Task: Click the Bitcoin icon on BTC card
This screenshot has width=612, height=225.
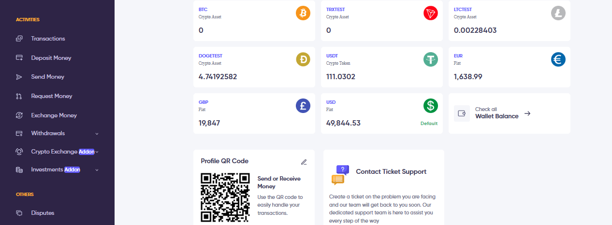Action: [303, 14]
